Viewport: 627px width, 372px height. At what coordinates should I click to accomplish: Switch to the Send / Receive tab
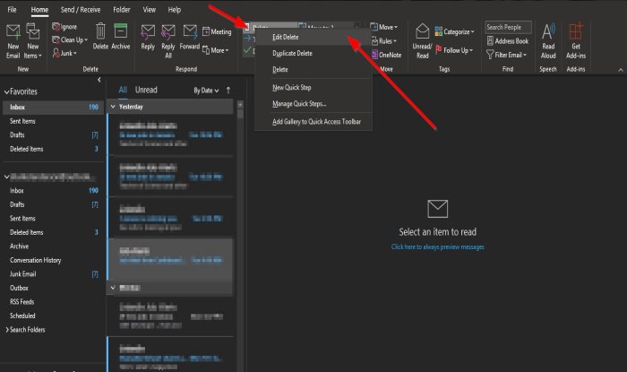[81, 9]
